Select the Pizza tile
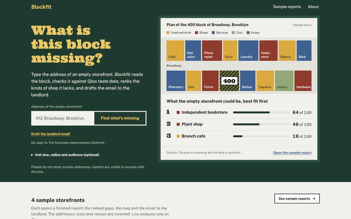Image resolution: width=351 pixels, height=219 pixels. click(230, 50)
